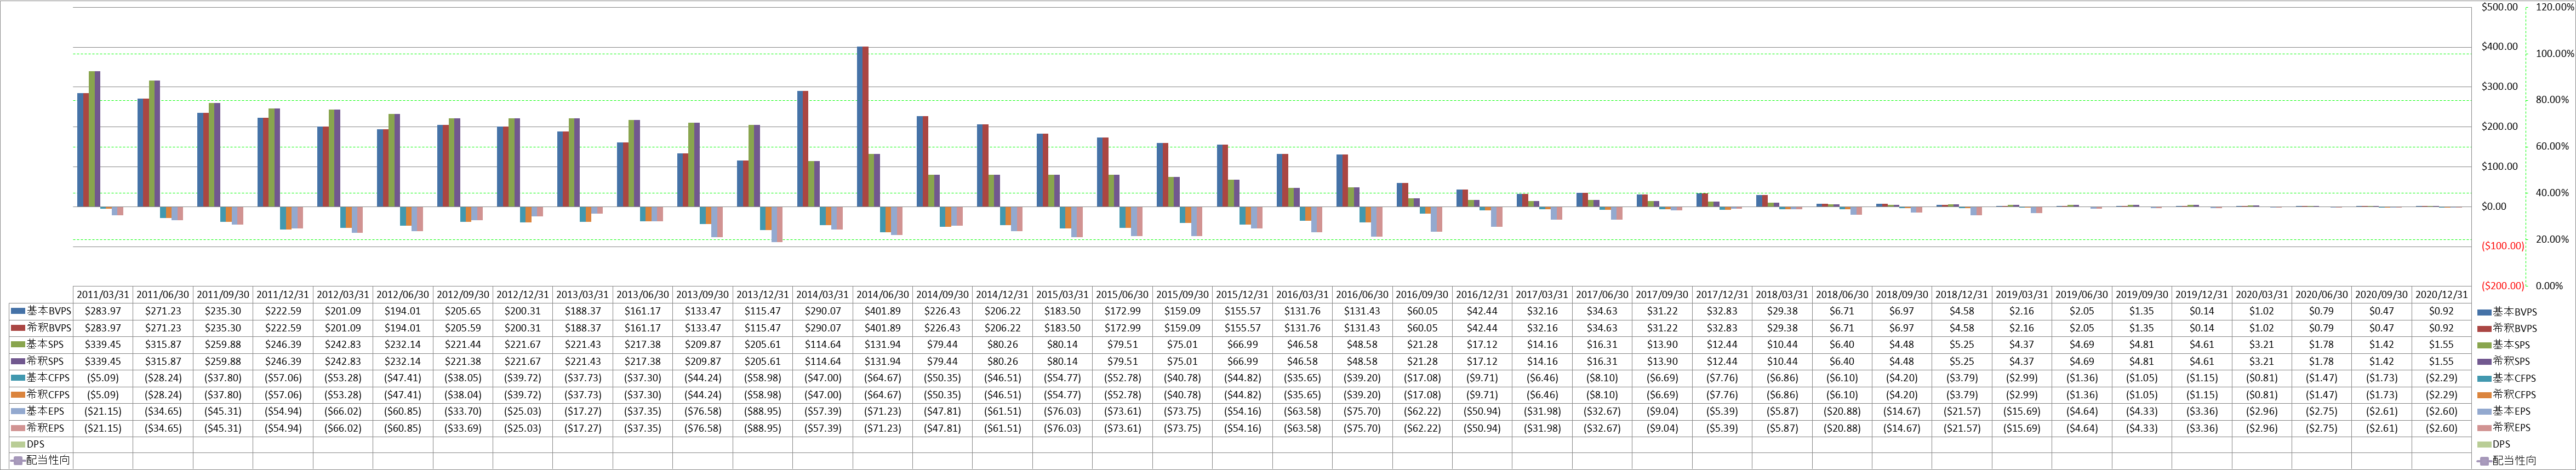Click the 希釈CFPS value ($38.04) for 2012/09/30
Image resolution: width=2576 pixels, height=470 pixels.
click(463, 394)
